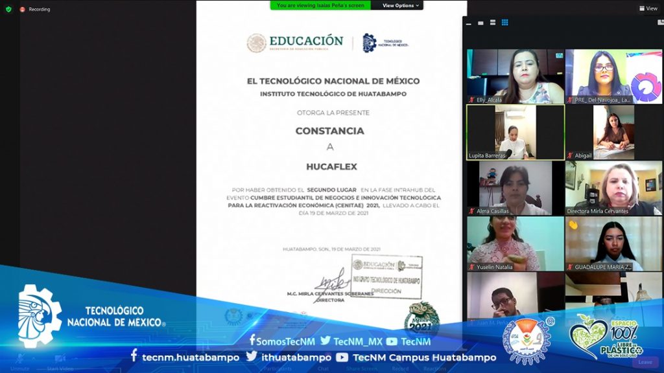Click the Start Video label in toolbar
Image resolution: width=664 pixels, height=373 pixels.
(60, 368)
